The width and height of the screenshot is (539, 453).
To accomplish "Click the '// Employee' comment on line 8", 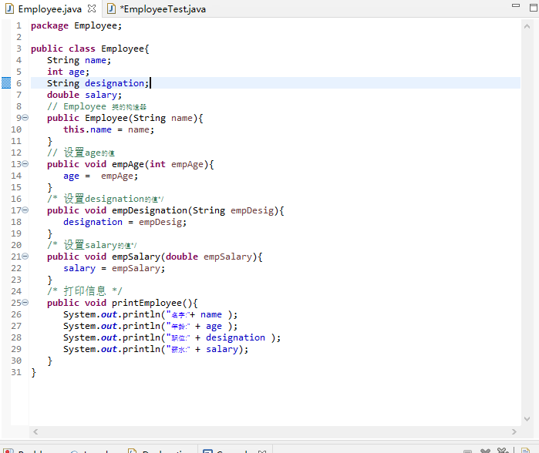I will pos(96,106).
